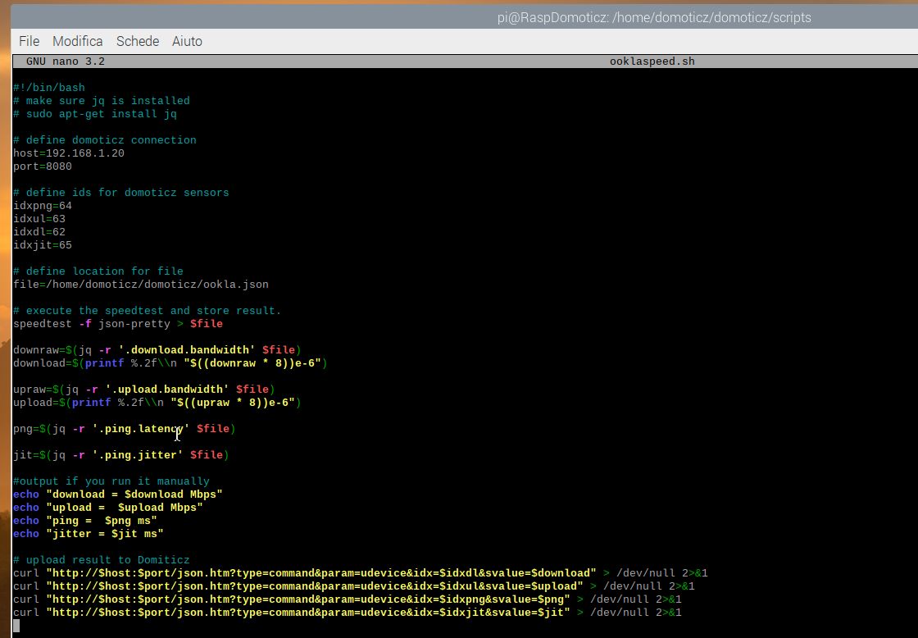Click the idxdl=62 line
This screenshot has height=638, width=918.
tap(39, 232)
